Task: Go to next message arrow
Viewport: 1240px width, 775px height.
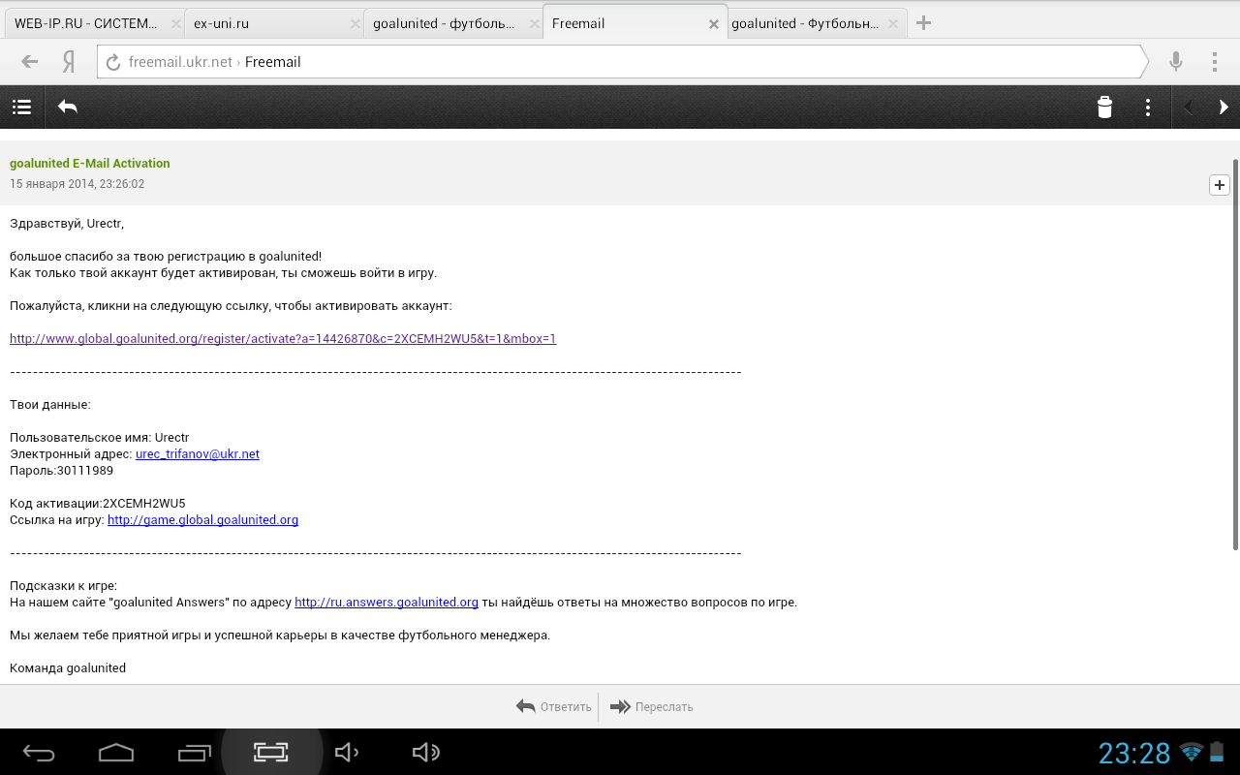Action: (1224, 108)
